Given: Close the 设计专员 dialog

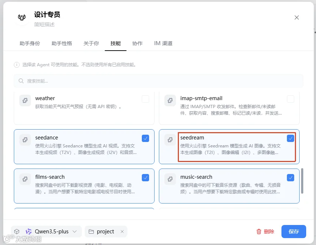Looking at the screenshot, I should pyautogui.click(x=297, y=17).
